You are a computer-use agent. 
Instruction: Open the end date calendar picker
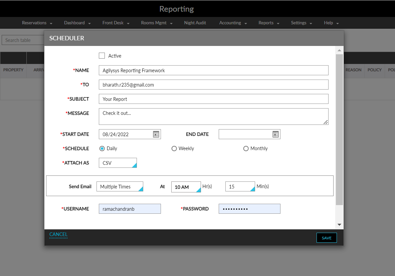(275, 134)
